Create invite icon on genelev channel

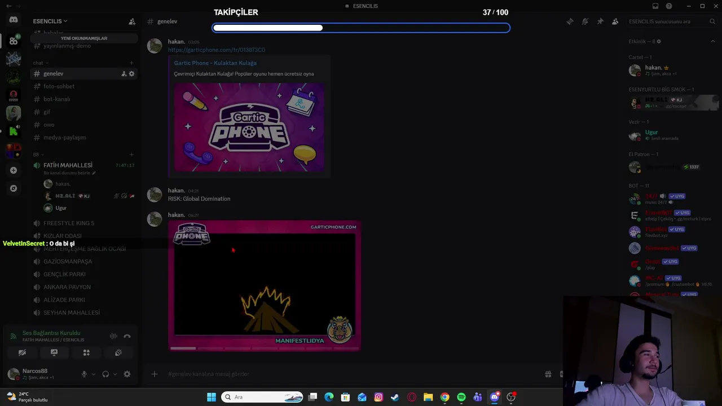point(124,74)
